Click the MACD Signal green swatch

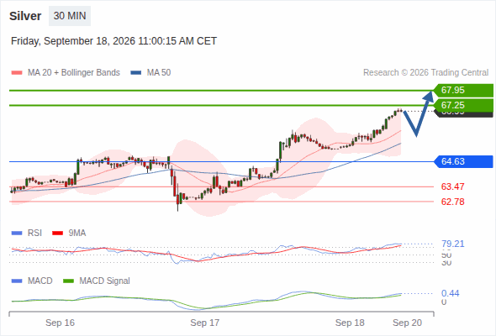pyautogui.click(x=68, y=281)
